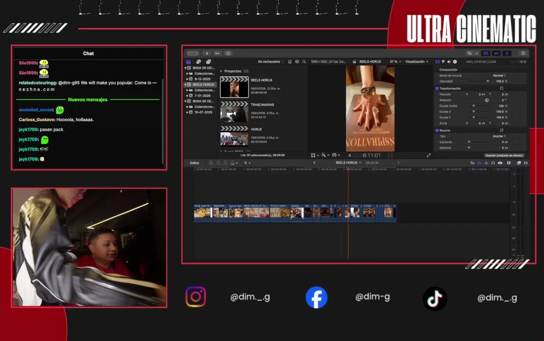Open Modo de mezcla Normal dropdown
Screen dimensions: 544x341
point(499,76)
